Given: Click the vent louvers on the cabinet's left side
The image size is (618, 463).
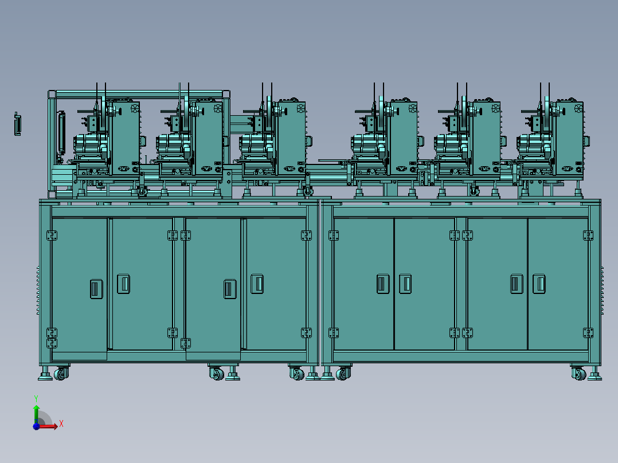Looking at the screenshot, I should [38, 290].
